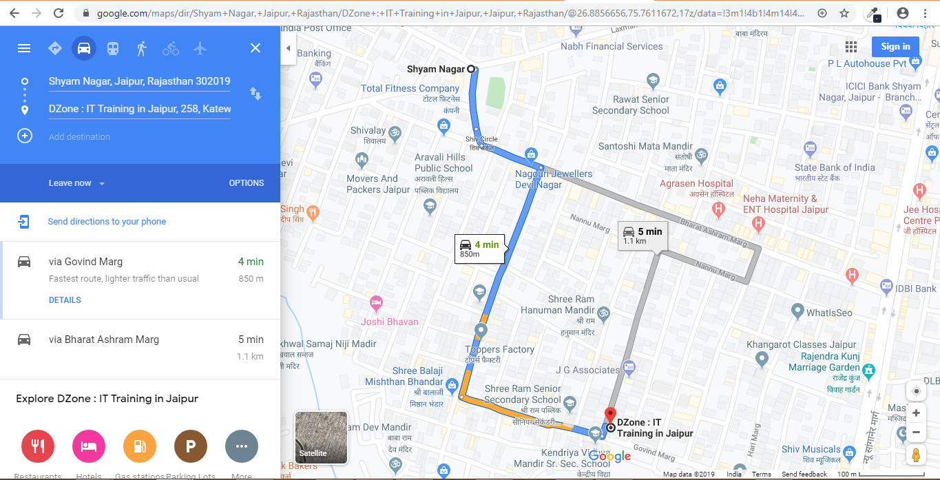The image size is (940, 480).
Task: Swap starting point and destination
Action: click(255, 94)
